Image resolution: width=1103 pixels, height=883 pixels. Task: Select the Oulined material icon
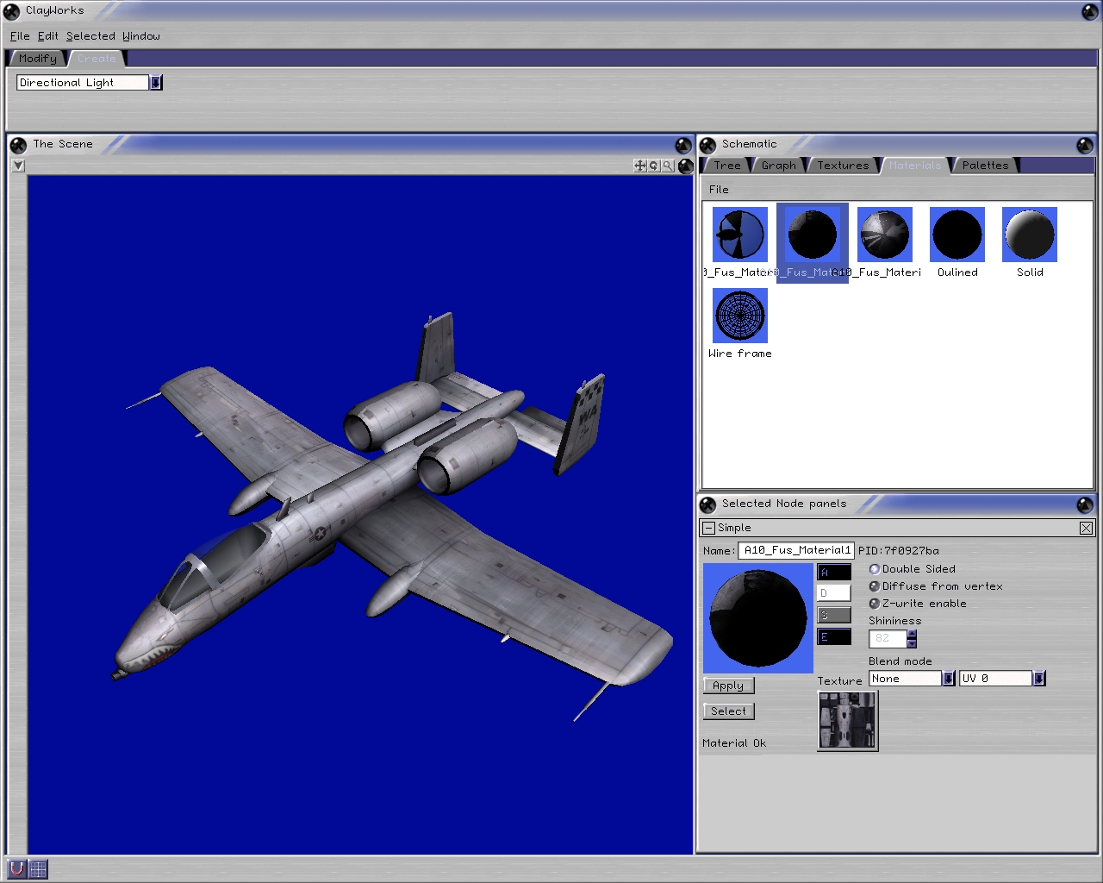[x=957, y=235]
